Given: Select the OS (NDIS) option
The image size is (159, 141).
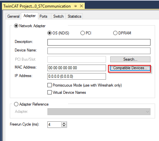Looking at the screenshot, I should tap(49, 33).
